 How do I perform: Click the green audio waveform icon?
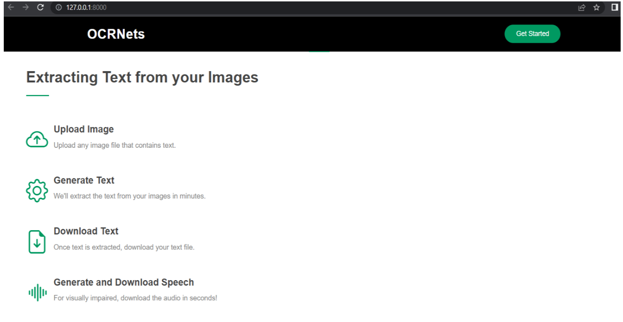pos(38,293)
